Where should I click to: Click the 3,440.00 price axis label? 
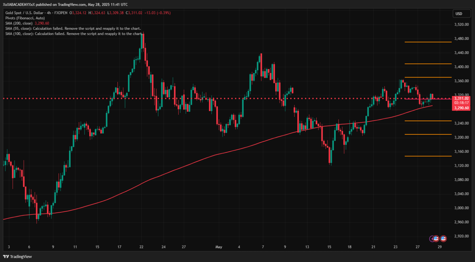[x=461, y=53]
